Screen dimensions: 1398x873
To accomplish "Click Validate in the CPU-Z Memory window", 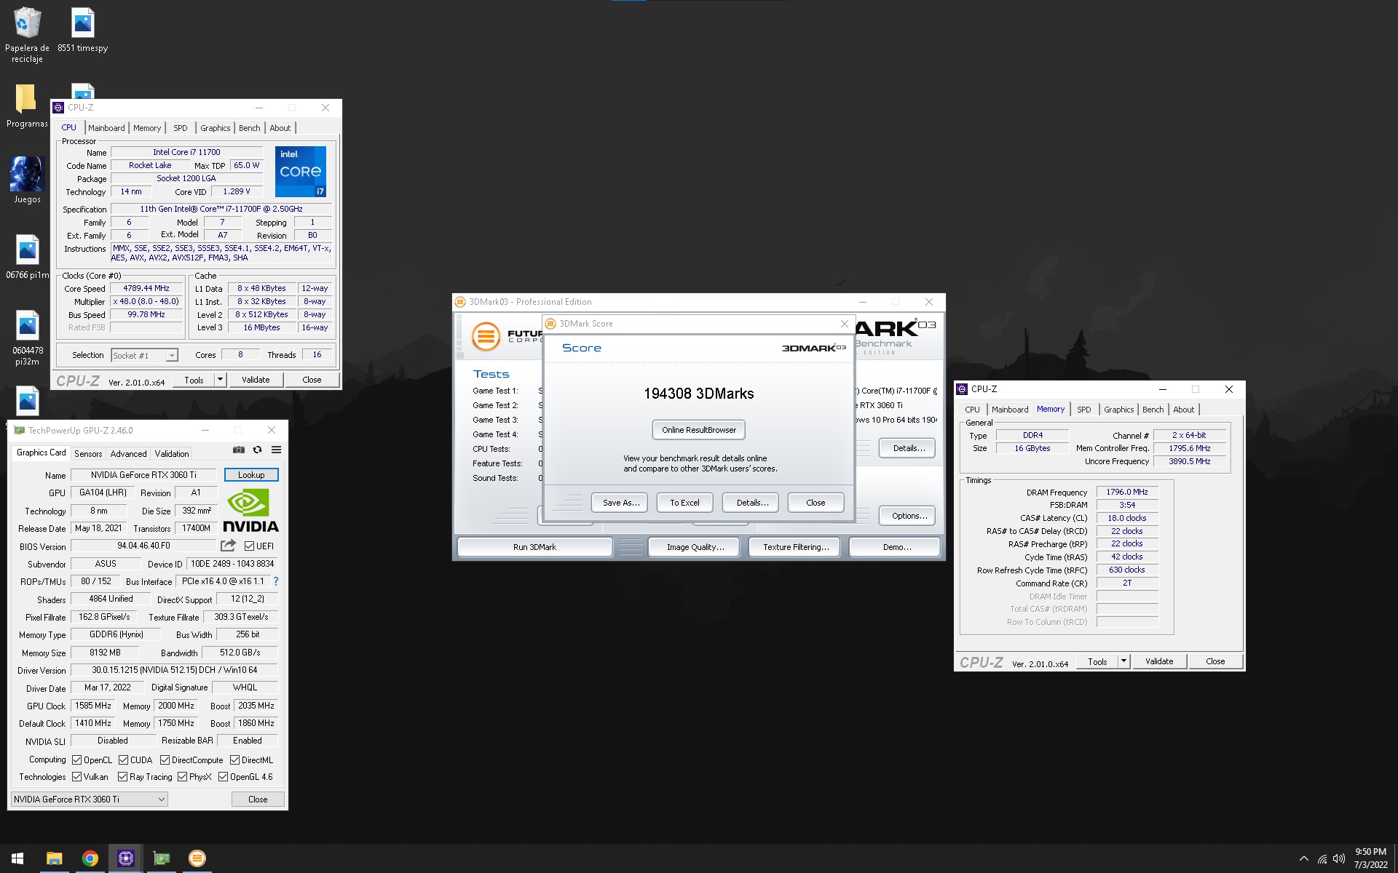I will click(1158, 661).
